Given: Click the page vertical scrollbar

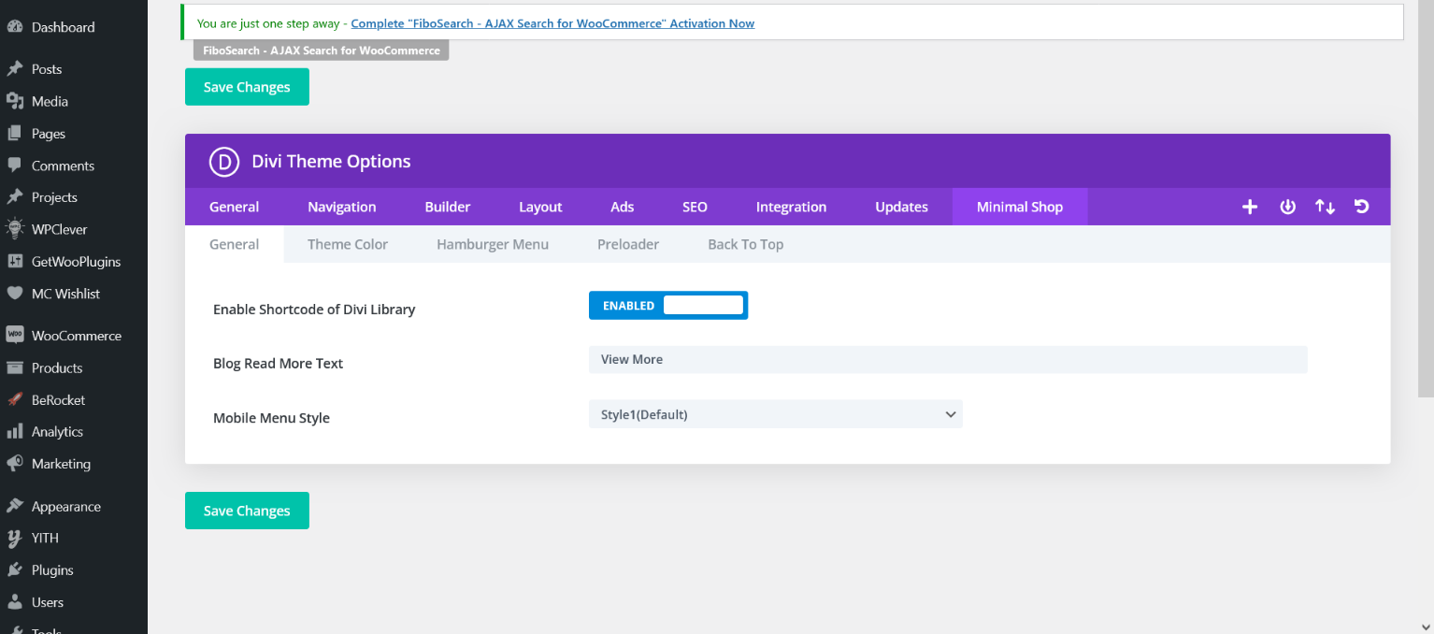Looking at the screenshot, I should (1426, 196).
